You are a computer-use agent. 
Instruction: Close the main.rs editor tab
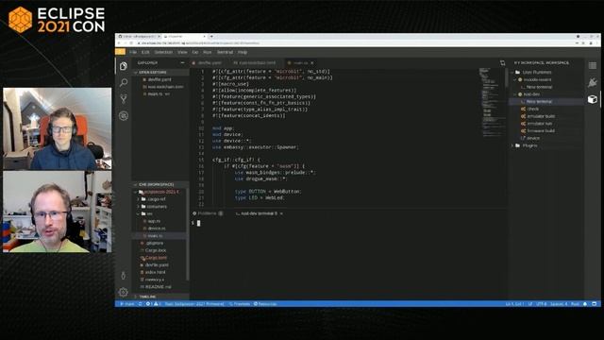312,63
